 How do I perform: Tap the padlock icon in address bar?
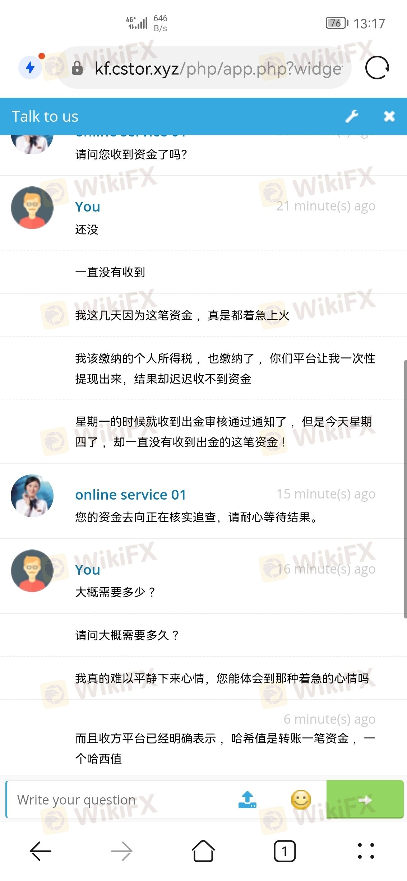(x=77, y=68)
